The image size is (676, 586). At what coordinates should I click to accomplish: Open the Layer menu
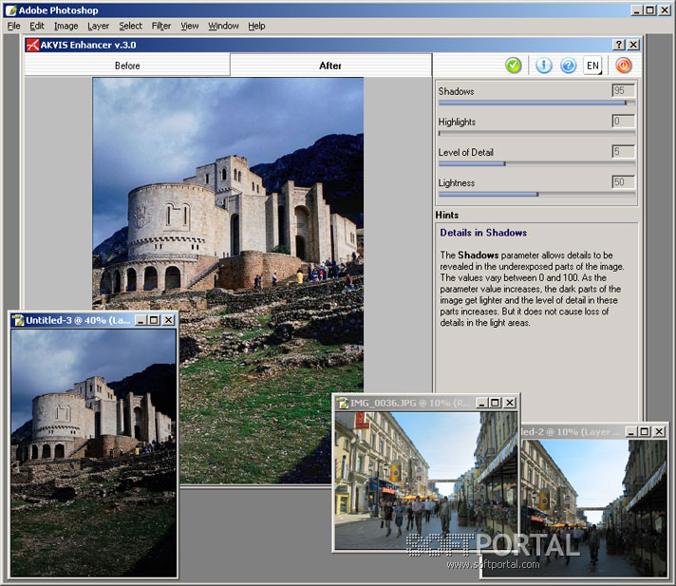[98, 26]
